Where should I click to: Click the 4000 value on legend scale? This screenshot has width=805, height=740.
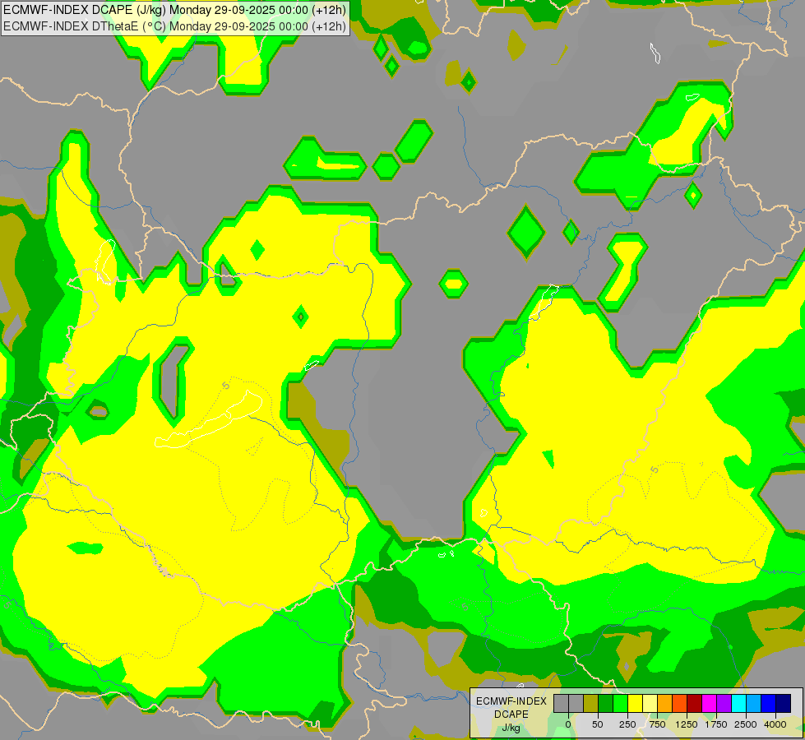point(775,724)
